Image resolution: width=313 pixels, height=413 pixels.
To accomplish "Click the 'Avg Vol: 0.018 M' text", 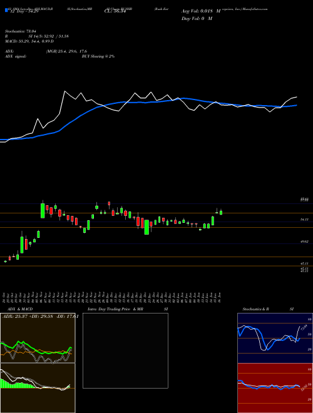I will coord(201,11).
